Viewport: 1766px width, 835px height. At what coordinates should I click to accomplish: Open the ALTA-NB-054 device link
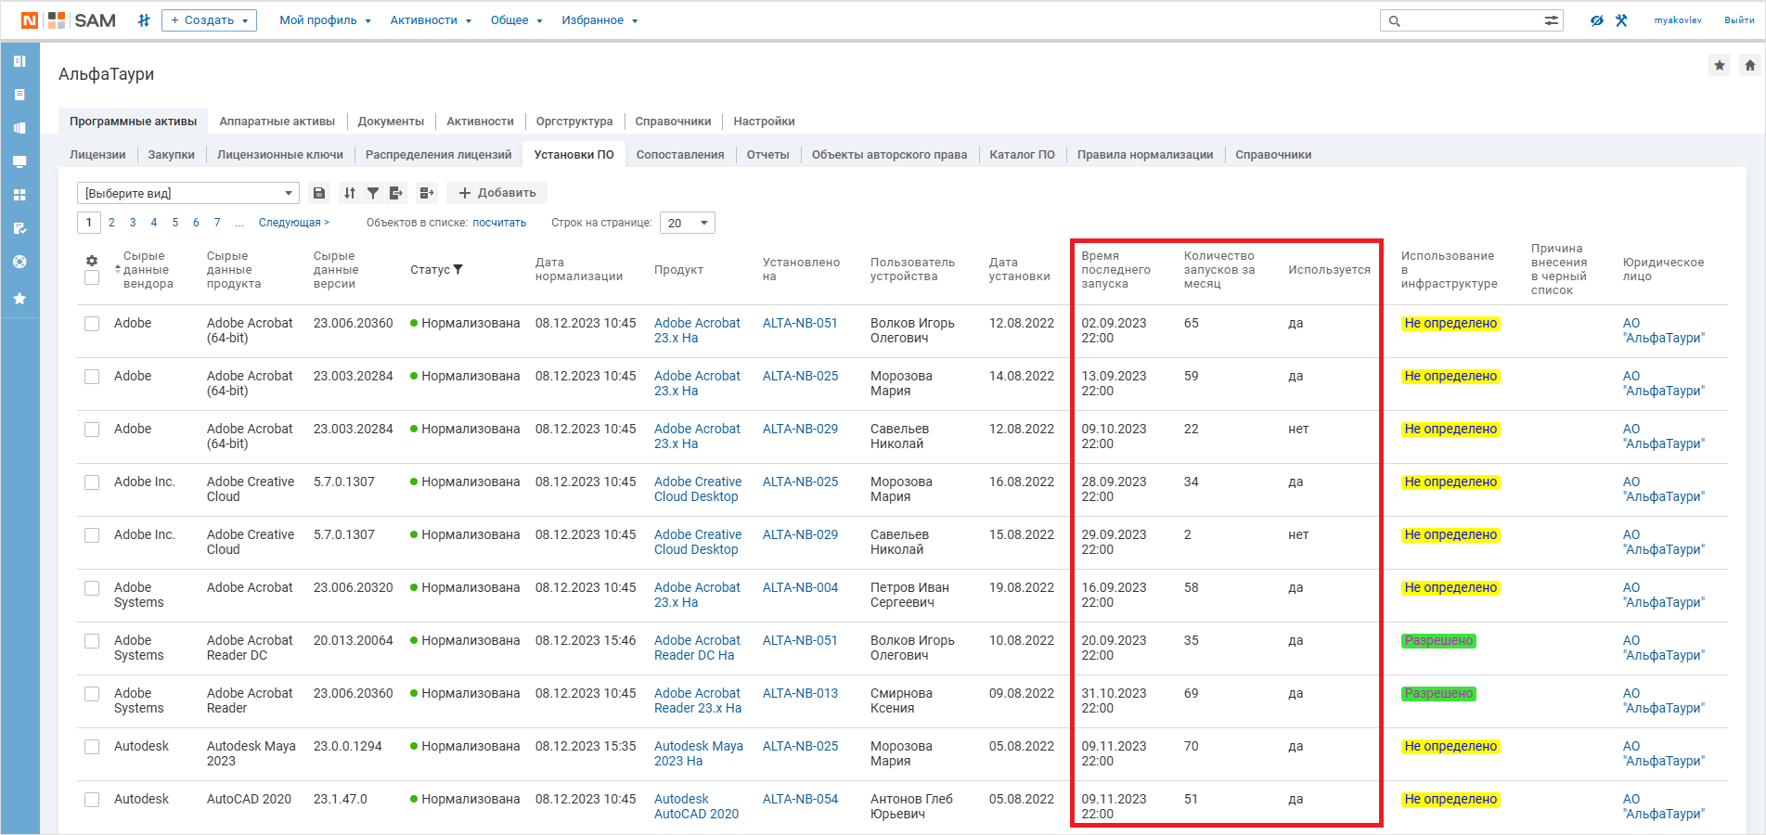[800, 800]
